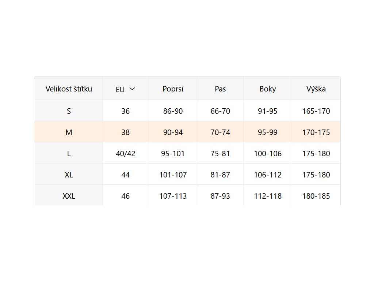Image resolution: width=374 pixels, height=281 pixels.
Task: Click the 86-90 bust measurement cell
Action: pyautogui.click(x=173, y=111)
